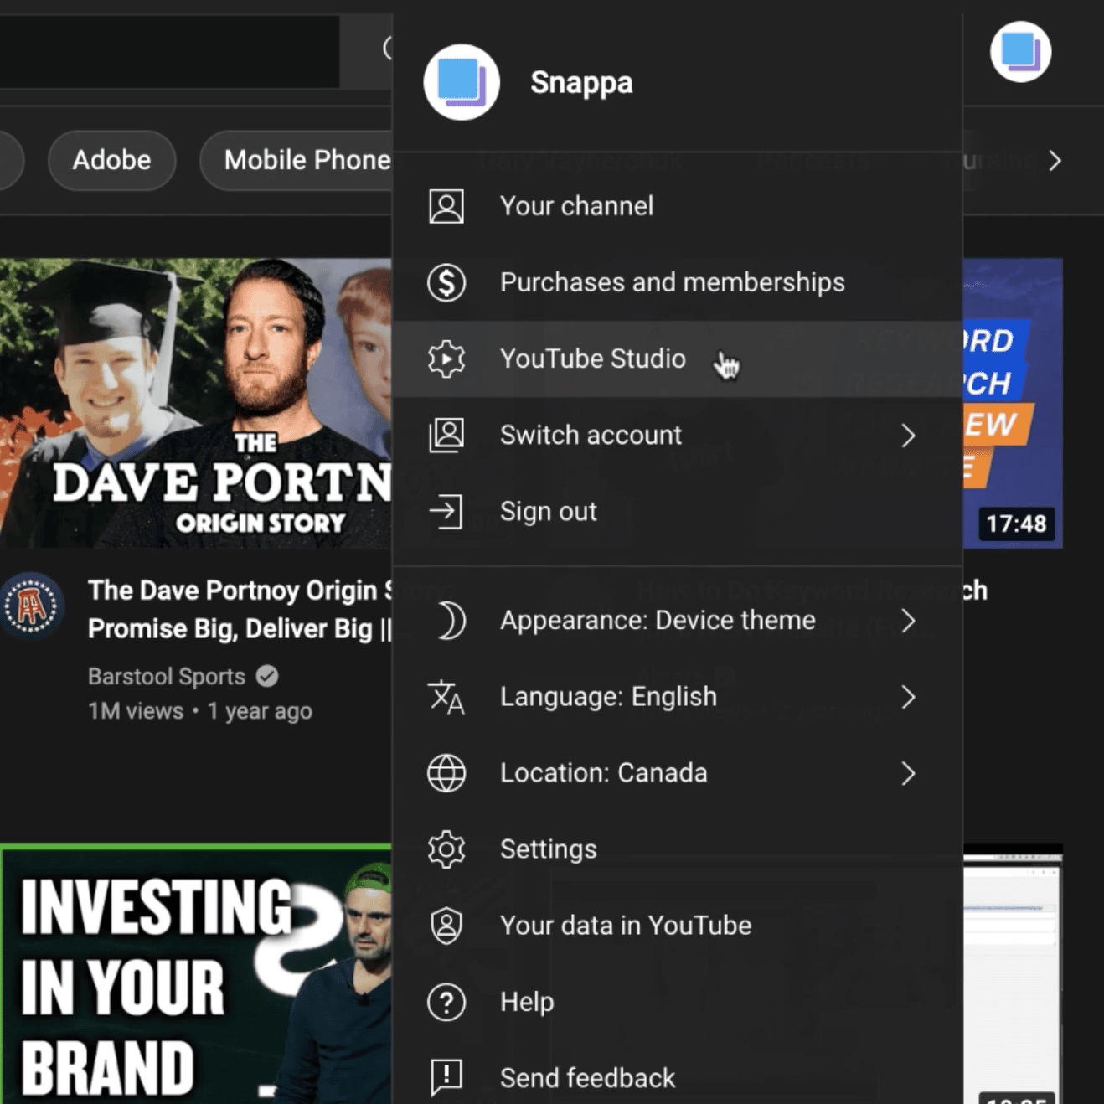The width and height of the screenshot is (1104, 1104).
Task: Click the Snappa avatar in menu header
Action: tap(462, 82)
